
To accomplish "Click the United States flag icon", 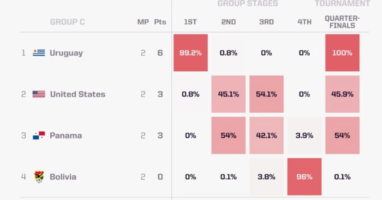I will pyautogui.click(x=39, y=94).
